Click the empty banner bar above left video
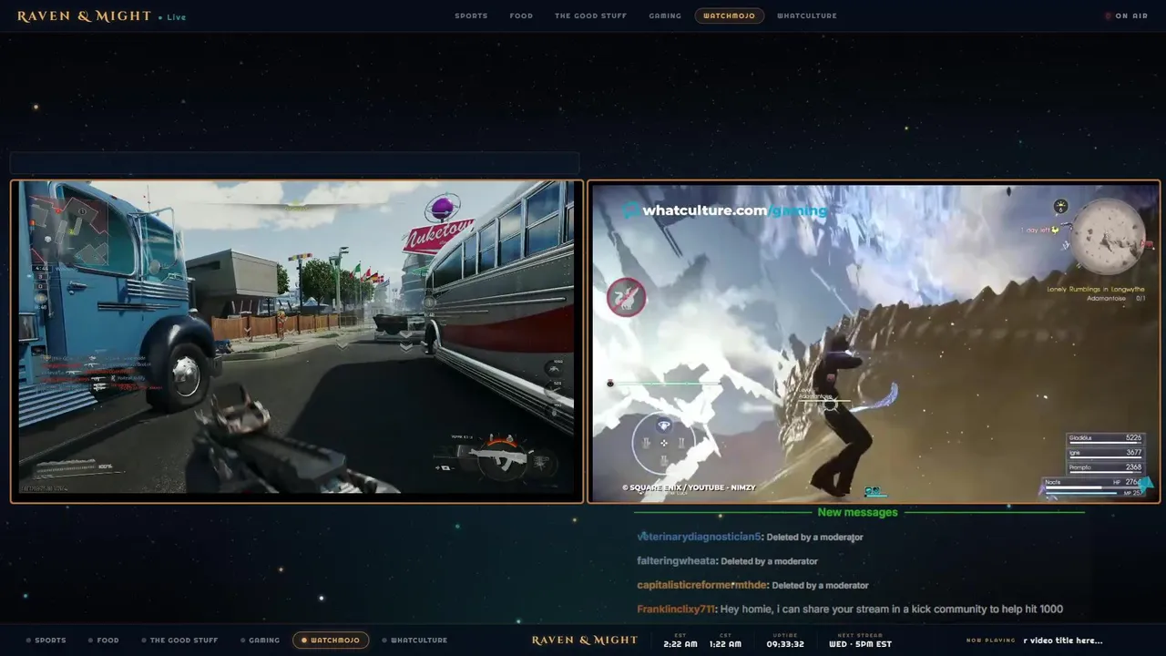Image resolution: width=1166 pixels, height=656 pixels. click(x=295, y=164)
